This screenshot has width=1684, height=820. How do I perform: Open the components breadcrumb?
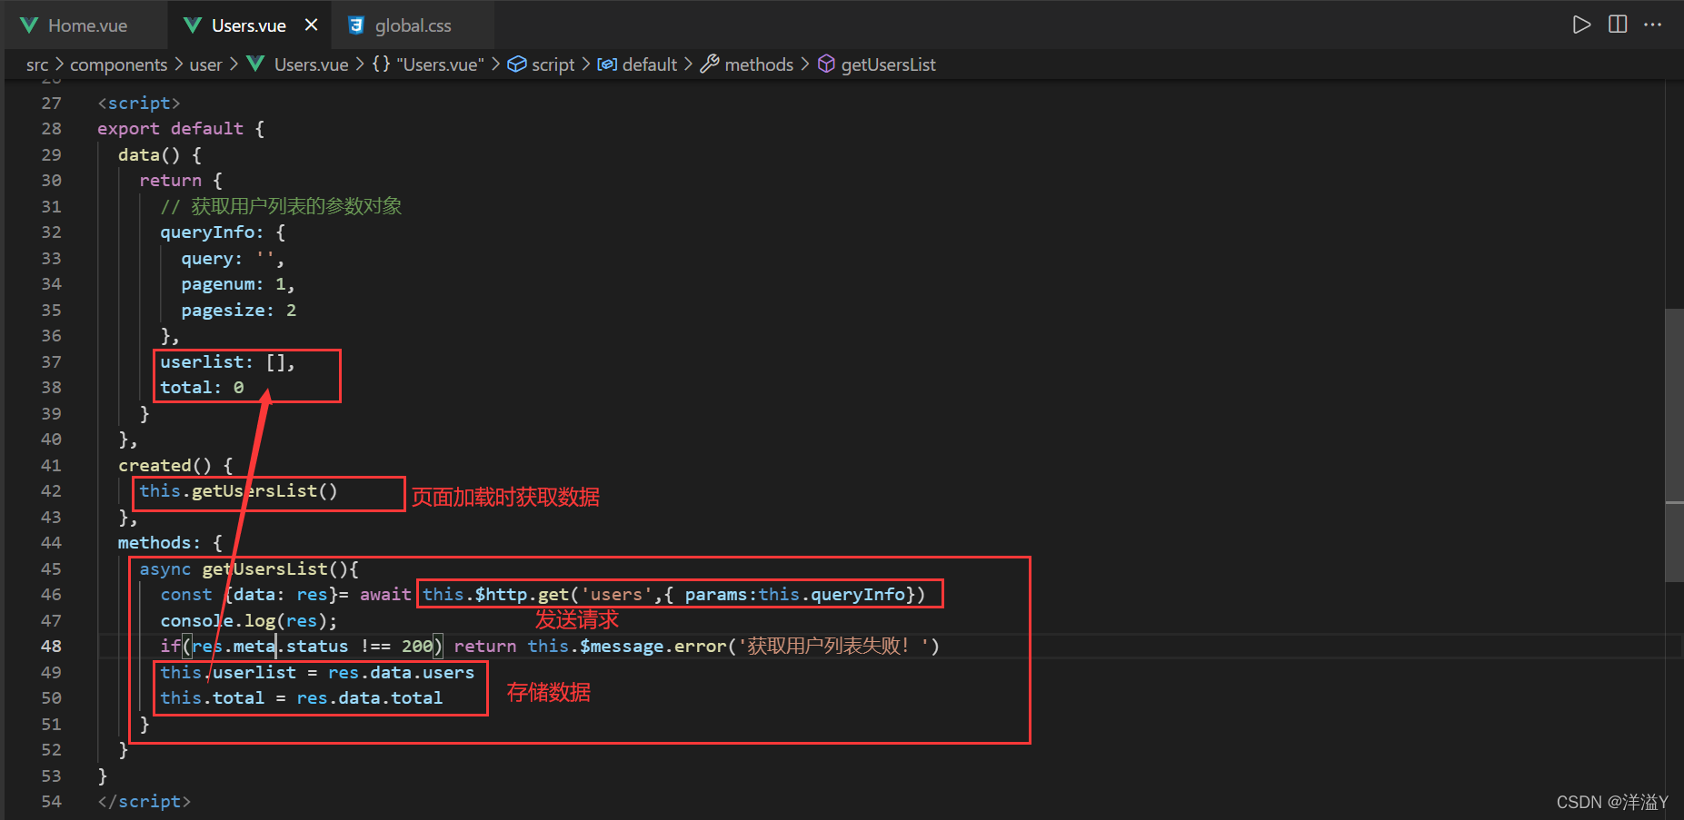coord(119,64)
